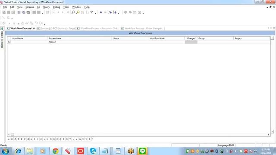Screen dimensions: 276x155
Task: Click alphabet index letter A
Action: (9, 139)
